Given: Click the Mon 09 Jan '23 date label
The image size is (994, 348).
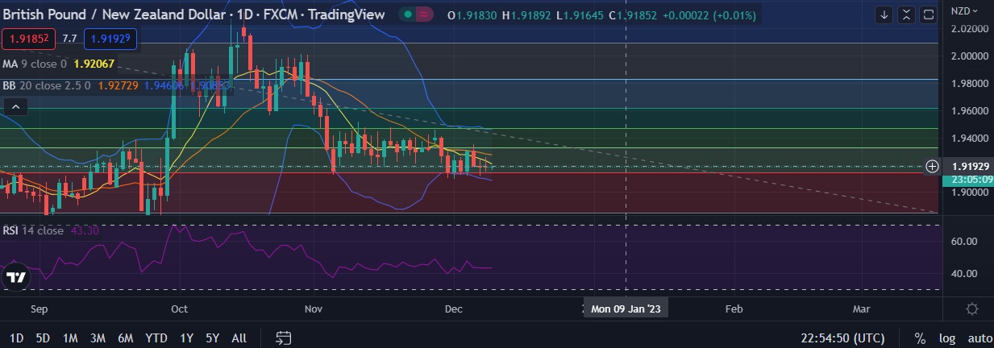Looking at the screenshot, I should coord(628,309).
